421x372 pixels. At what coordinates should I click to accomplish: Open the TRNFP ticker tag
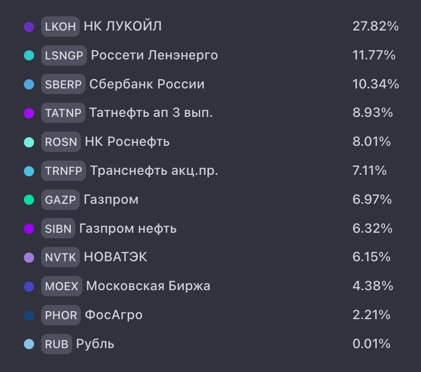[x=64, y=171]
